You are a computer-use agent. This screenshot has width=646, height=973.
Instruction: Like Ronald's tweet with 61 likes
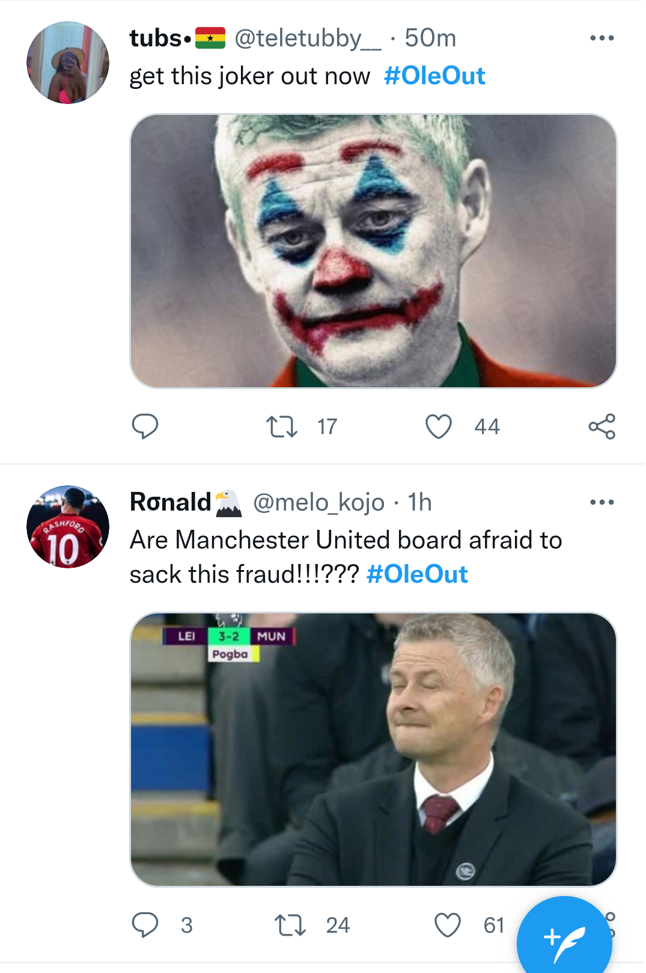(448, 925)
